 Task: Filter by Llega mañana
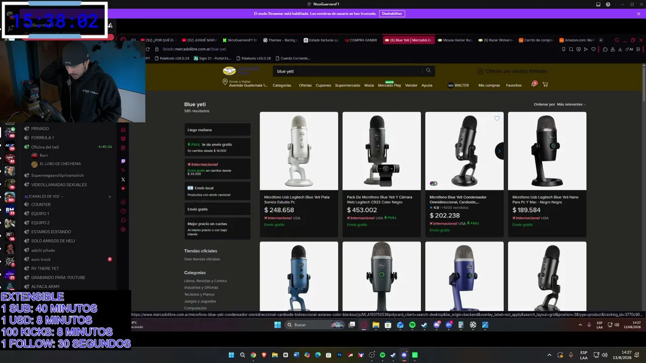(x=218, y=130)
